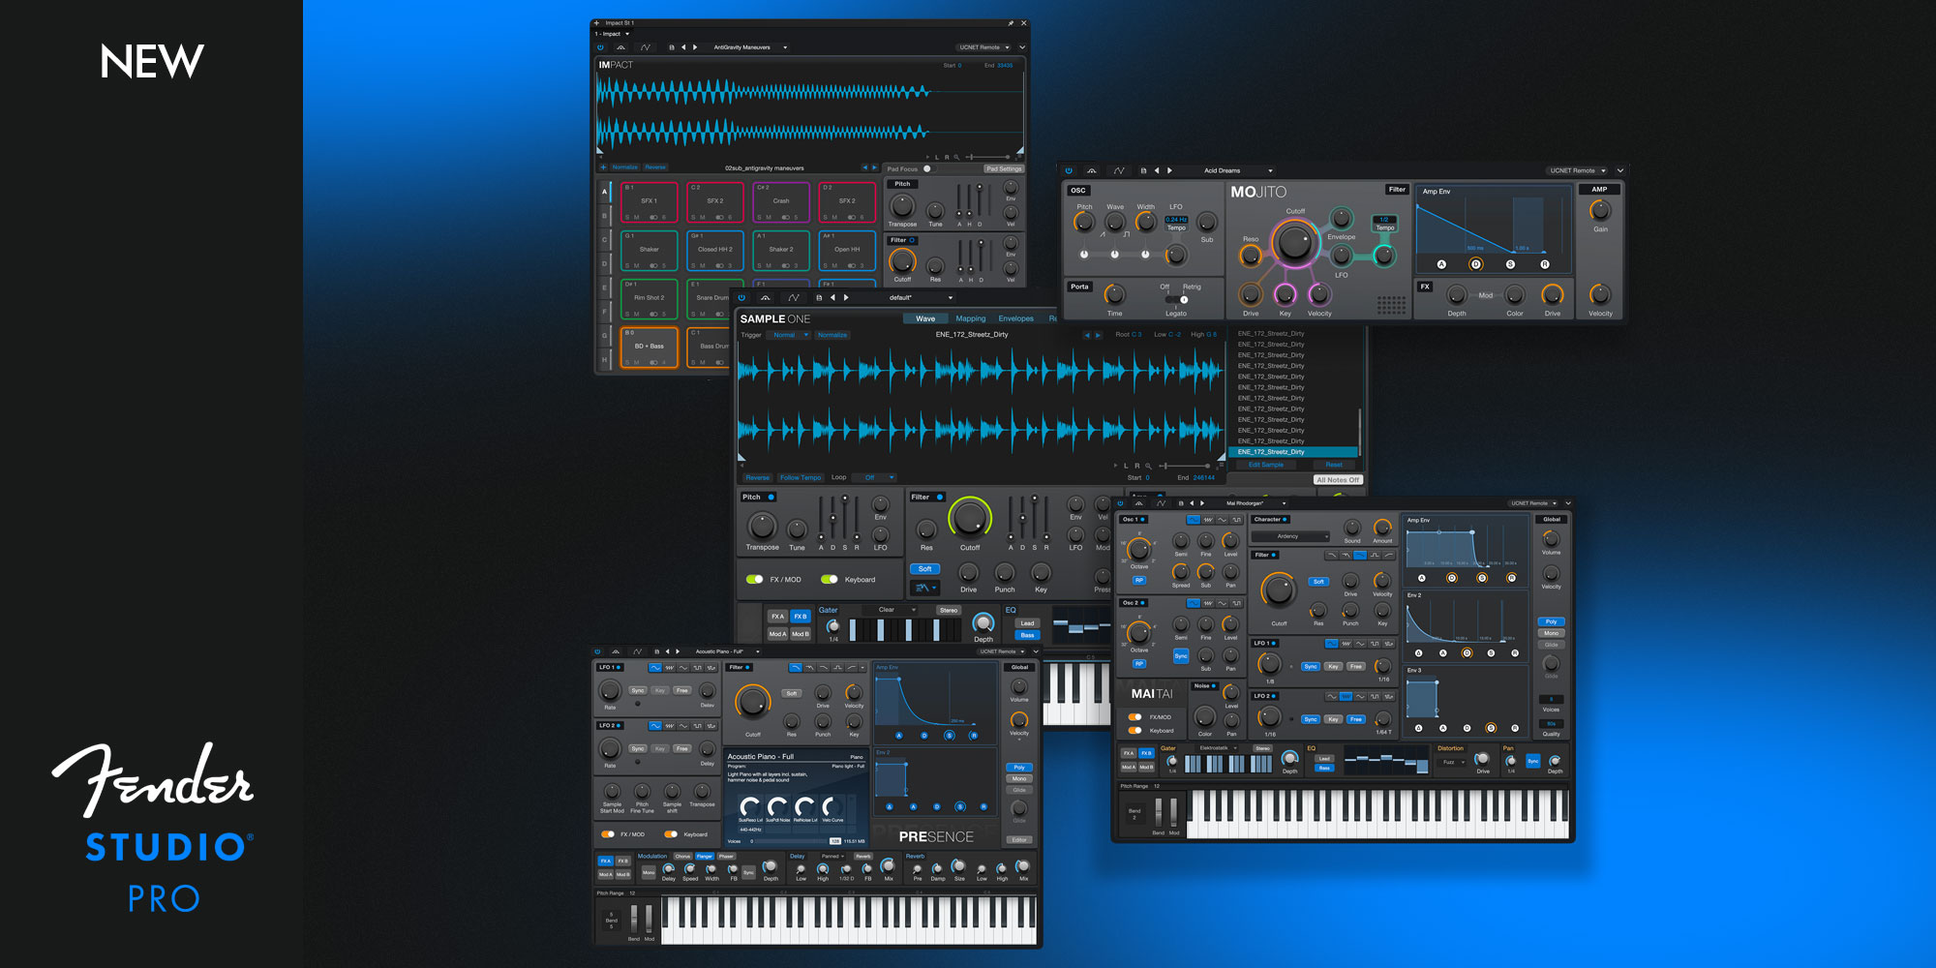1936x968 pixels.
Task: Click the zoom magnifier under the Sample One waveform
Action: point(1148,466)
